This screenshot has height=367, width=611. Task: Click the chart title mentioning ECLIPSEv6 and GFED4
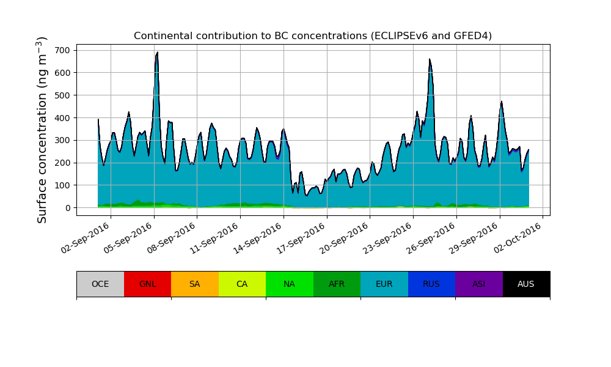pyautogui.click(x=313, y=36)
